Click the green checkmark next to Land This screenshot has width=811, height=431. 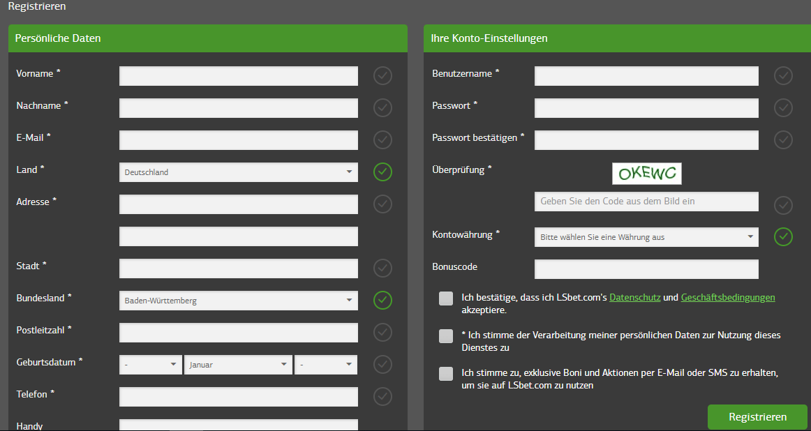(x=382, y=172)
